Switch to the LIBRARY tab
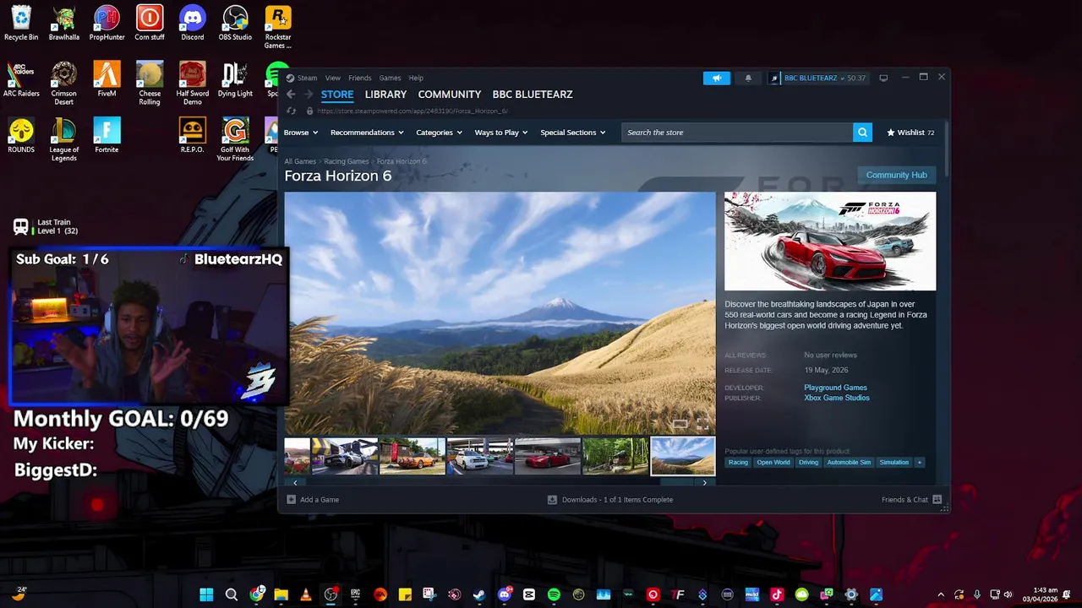Image resolution: width=1082 pixels, height=608 pixels. 385,95
